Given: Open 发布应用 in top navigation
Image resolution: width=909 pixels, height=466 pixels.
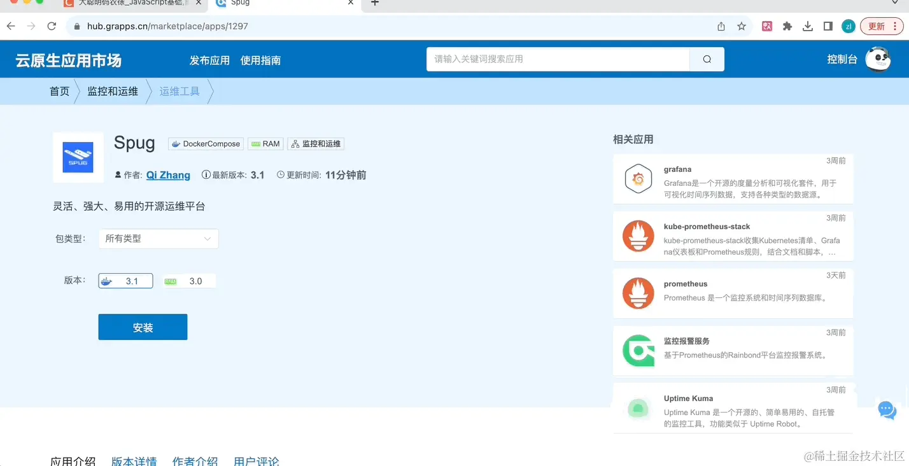Looking at the screenshot, I should pos(209,60).
